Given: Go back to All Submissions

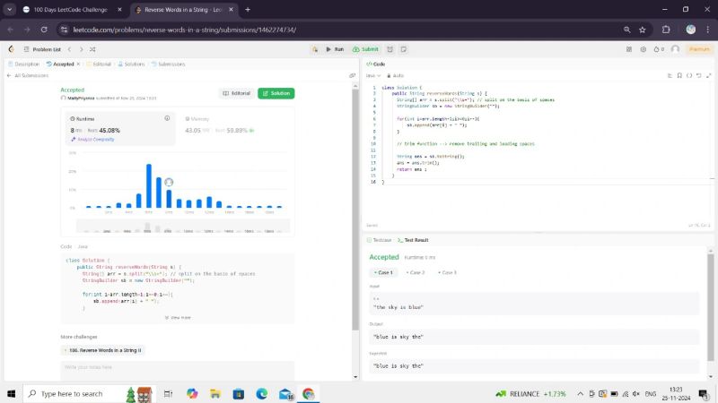Looking at the screenshot, I should click(x=28, y=75).
